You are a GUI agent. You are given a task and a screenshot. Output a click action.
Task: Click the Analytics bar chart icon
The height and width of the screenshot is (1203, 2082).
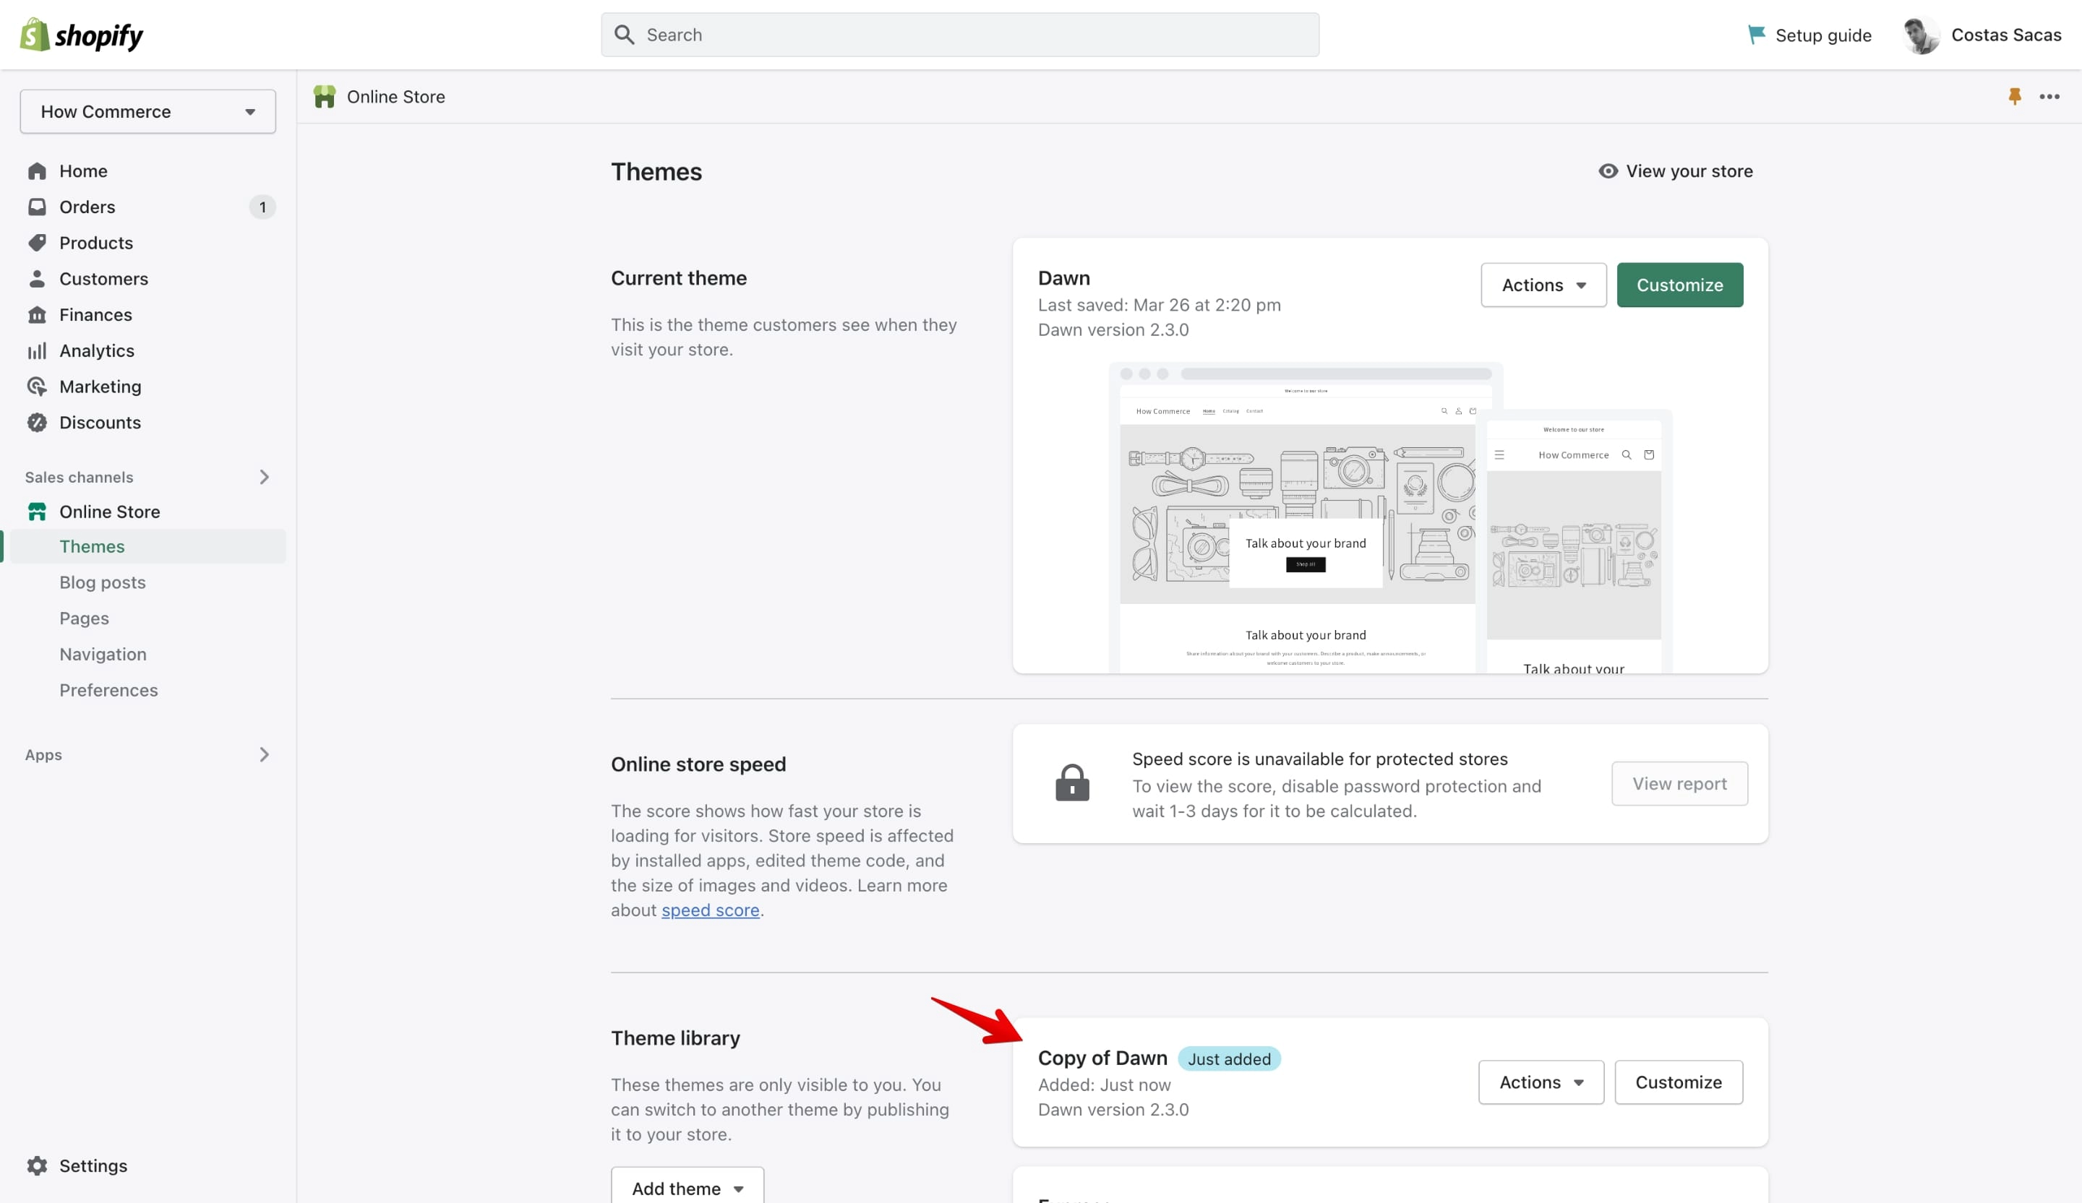(x=37, y=351)
